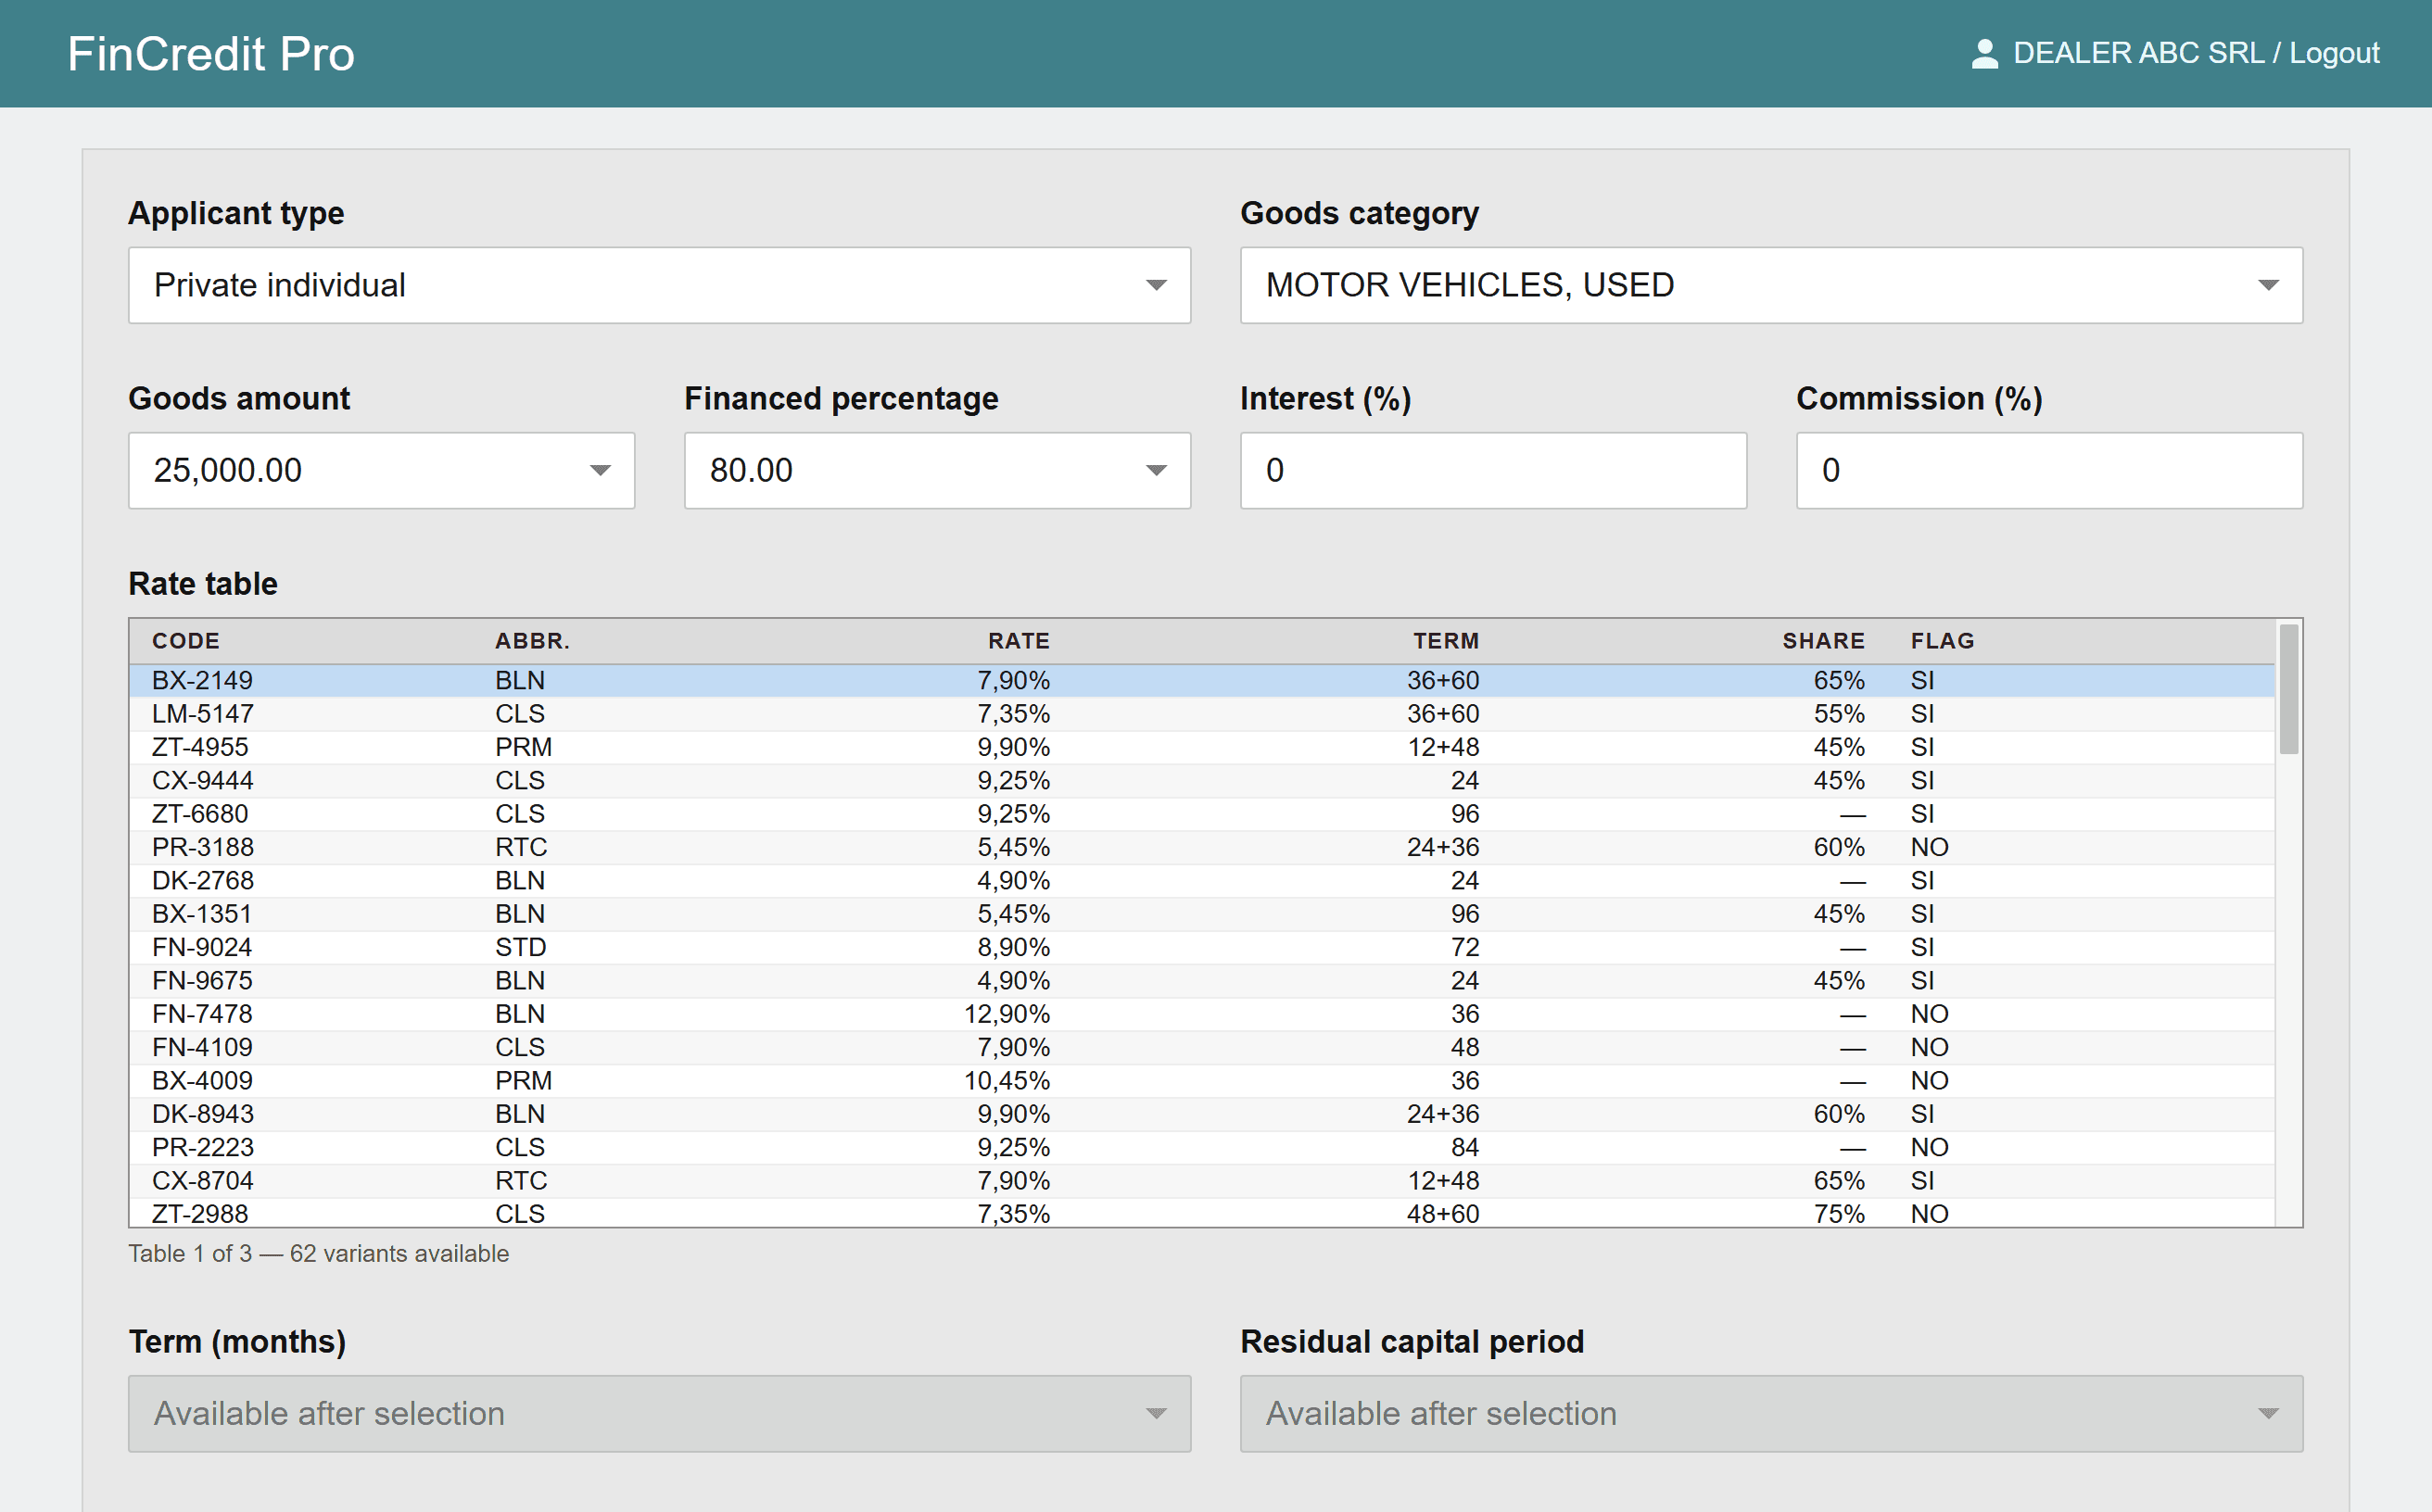Click rate 8,90% in FN-9024 row
This screenshot has height=1512, width=2432.
tap(1013, 947)
